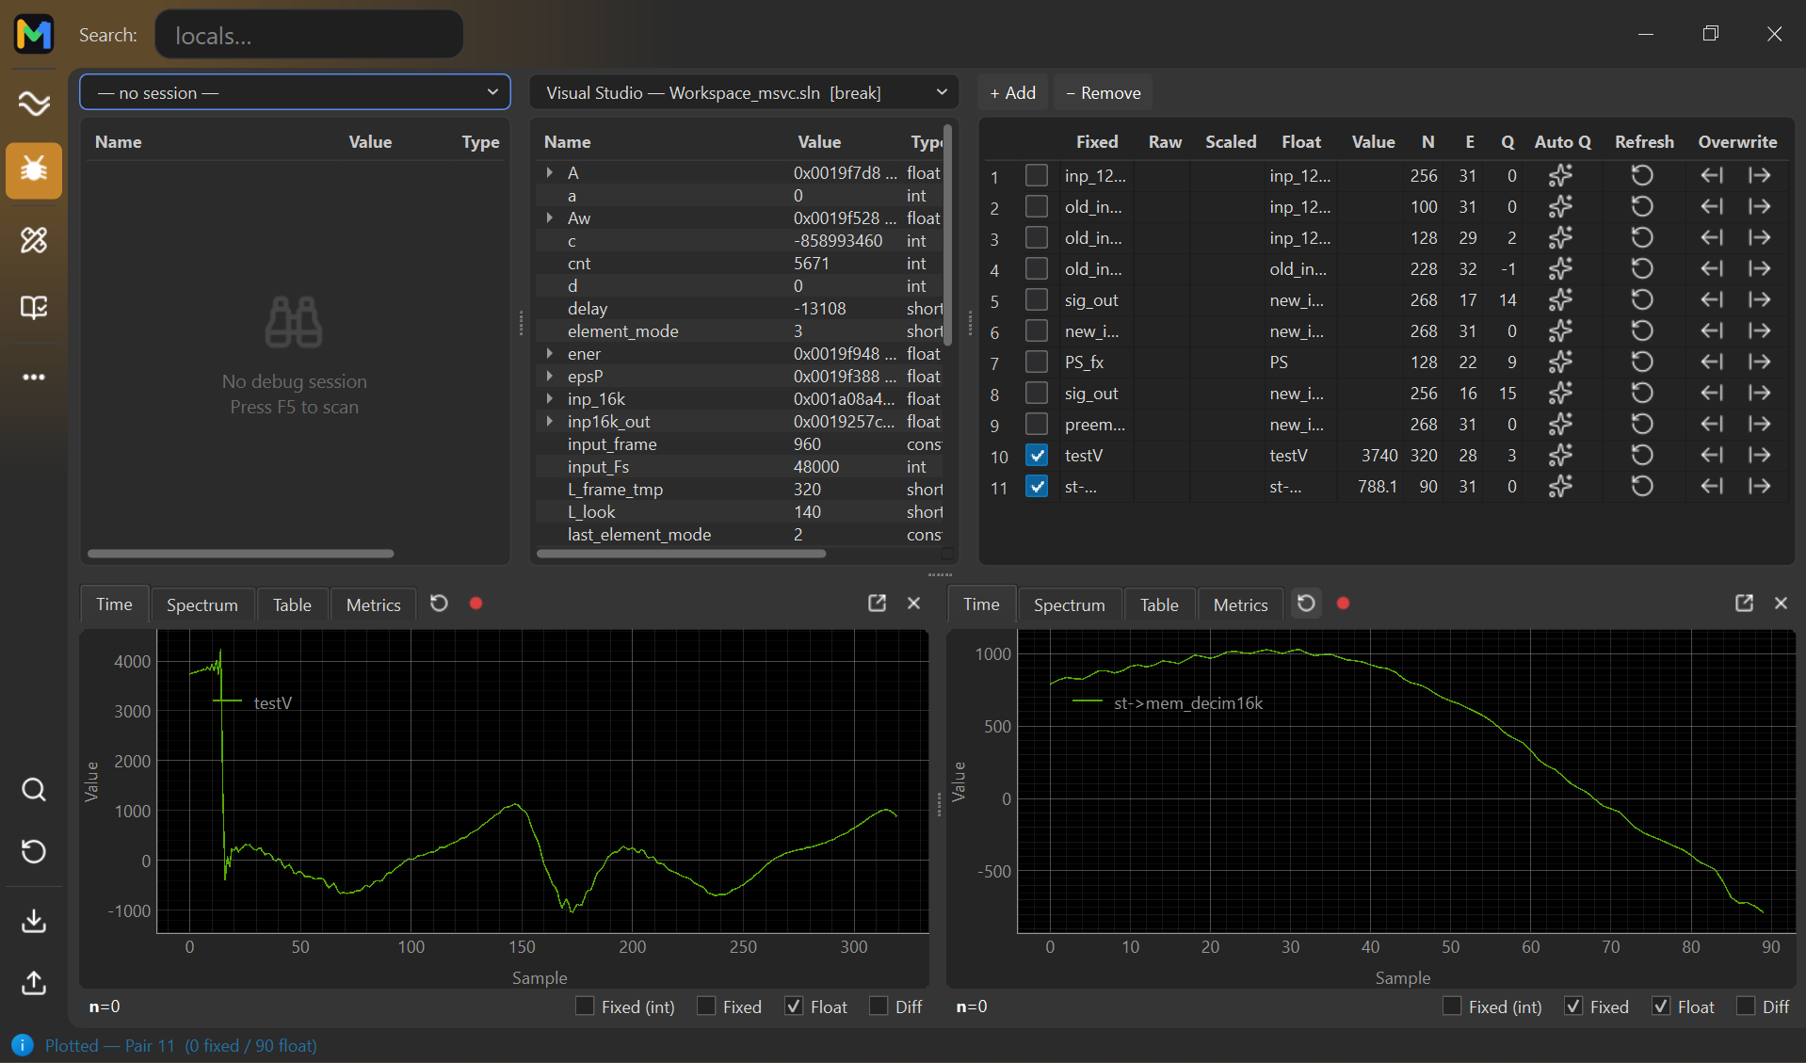Viewport: 1806px width, 1063px height.
Task: Expand the inp_16k variable node
Action: pyautogui.click(x=550, y=398)
